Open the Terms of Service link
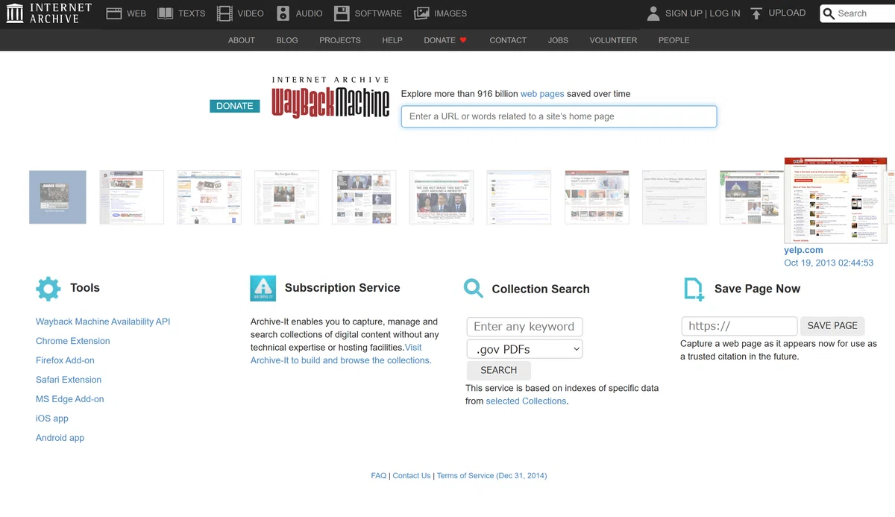The width and height of the screenshot is (895, 517). (492, 476)
